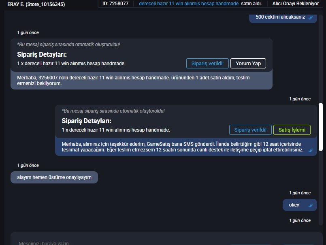Select the "500 cektim alıcaksanız" message bubble

283,18
